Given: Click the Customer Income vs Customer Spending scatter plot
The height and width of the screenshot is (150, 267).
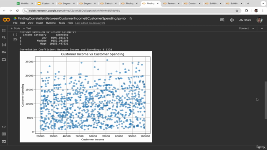Looking at the screenshot, I should (86, 97).
